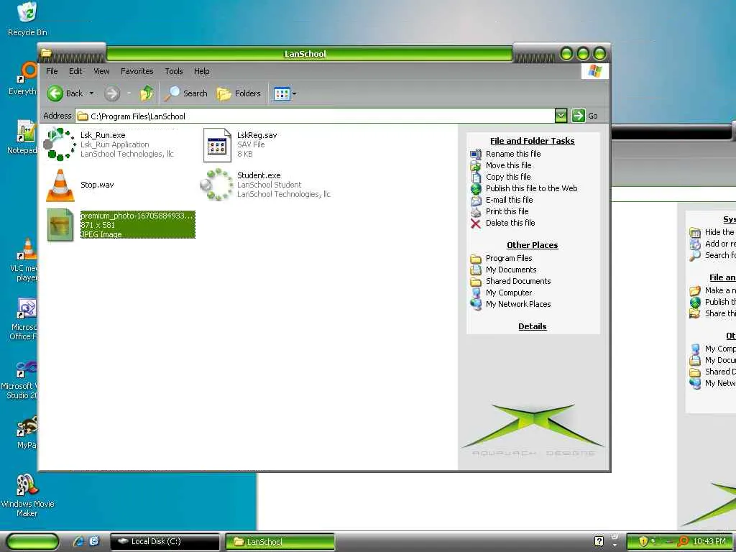Collapse File and Folder Tasks section

click(533, 141)
